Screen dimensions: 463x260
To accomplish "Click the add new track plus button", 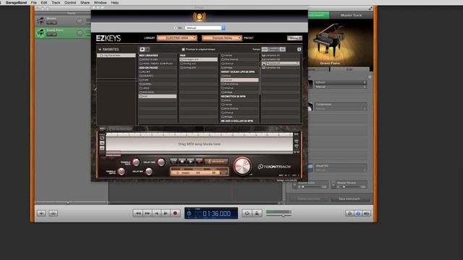I will 41,213.
